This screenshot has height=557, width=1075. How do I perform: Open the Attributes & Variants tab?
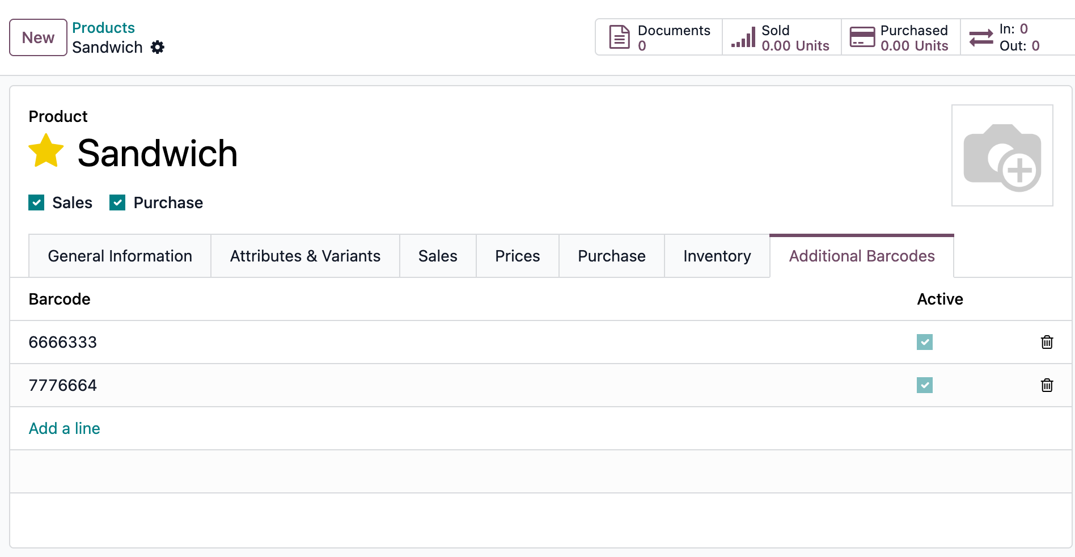click(304, 256)
